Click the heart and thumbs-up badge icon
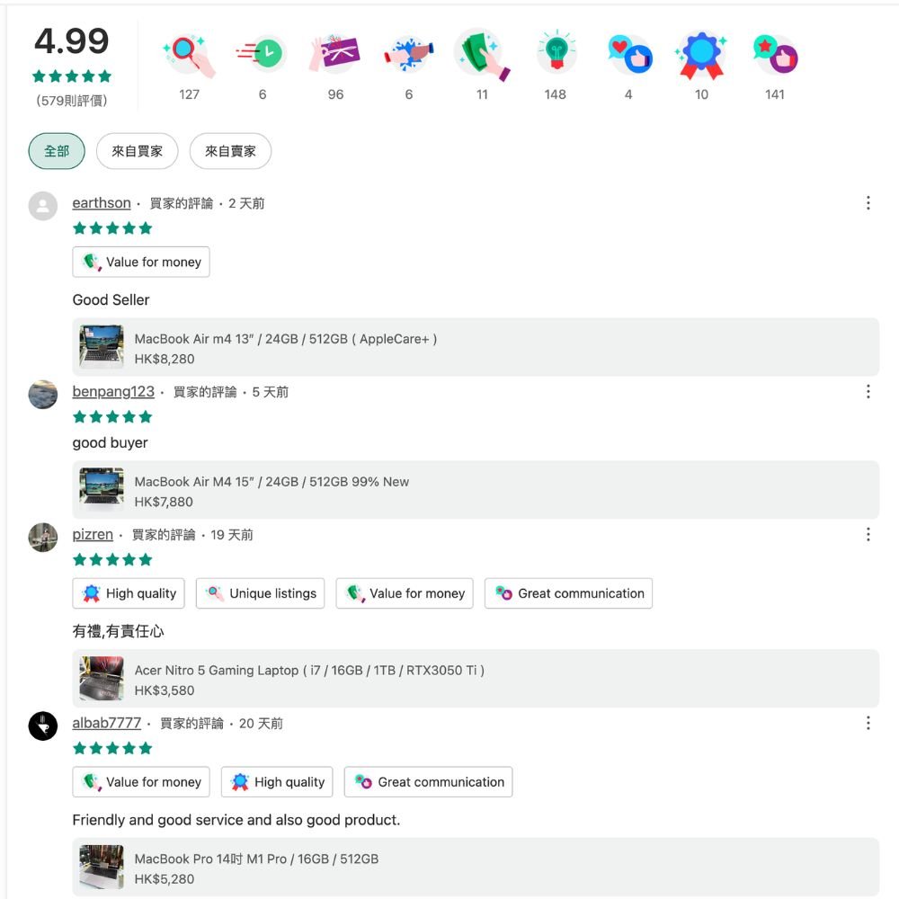Viewport: 899px width, 899px height. tap(628, 56)
